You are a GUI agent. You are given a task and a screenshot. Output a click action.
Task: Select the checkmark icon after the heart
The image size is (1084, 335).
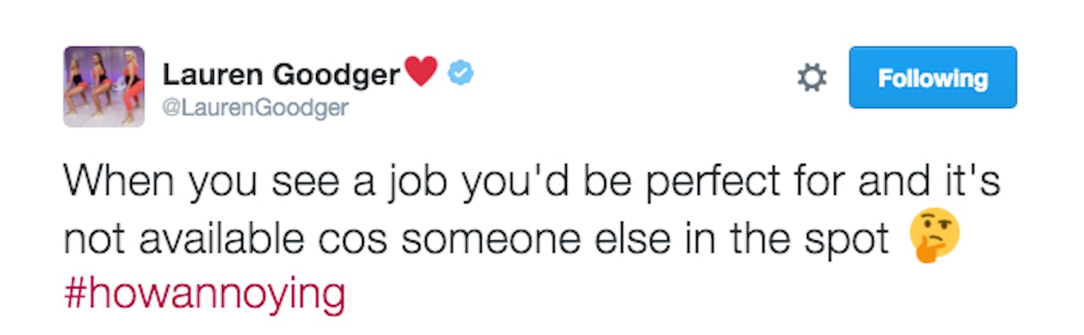tap(461, 73)
